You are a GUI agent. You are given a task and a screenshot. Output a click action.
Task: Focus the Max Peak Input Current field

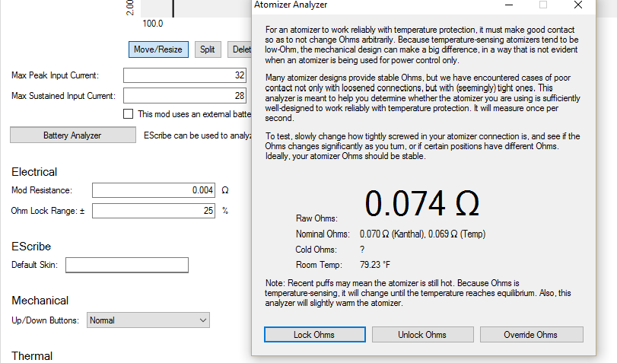coord(186,75)
